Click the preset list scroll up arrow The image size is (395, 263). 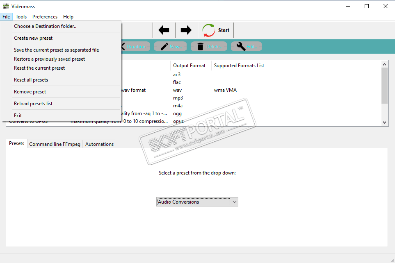(x=384, y=64)
